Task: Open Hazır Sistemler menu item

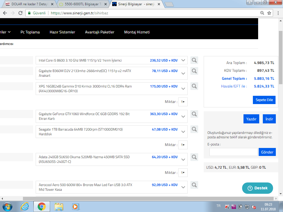Action: click(x=62, y=32)
